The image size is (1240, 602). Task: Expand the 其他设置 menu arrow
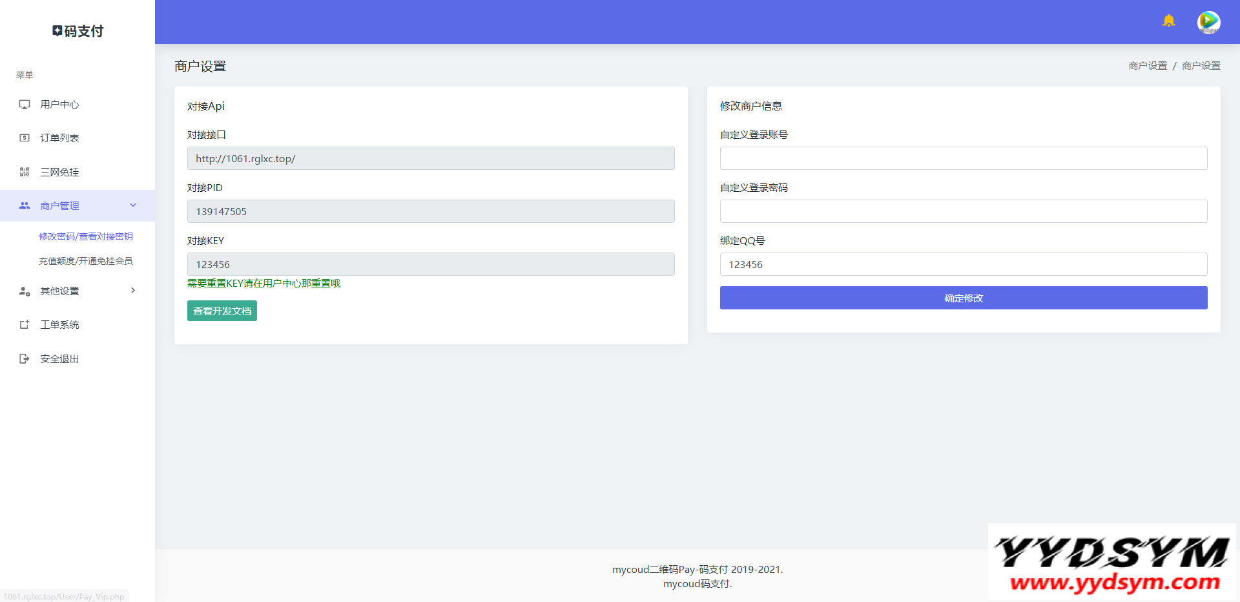click(133, 291)
